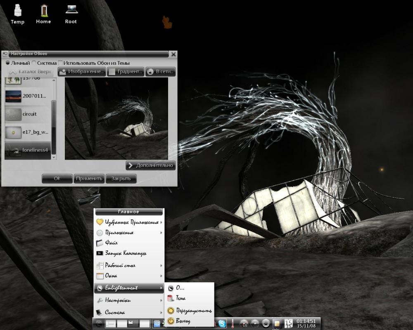Viewport: 413px width, 330px height.
Task: Click the Enlightenment menu entry
Action: click(x=129, y=288)
